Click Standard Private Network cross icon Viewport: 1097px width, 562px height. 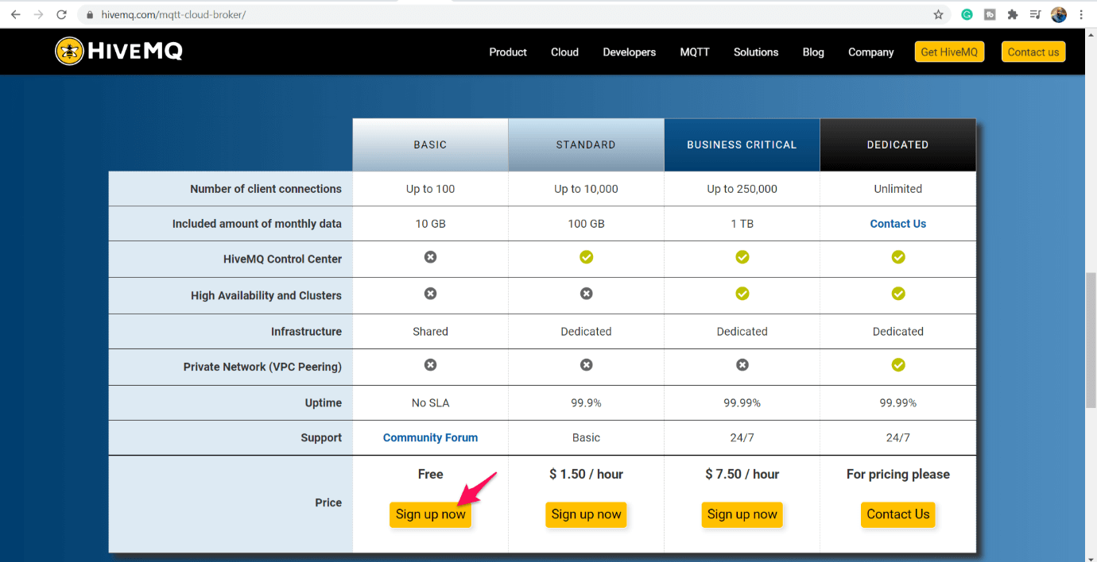click(586, 365)
